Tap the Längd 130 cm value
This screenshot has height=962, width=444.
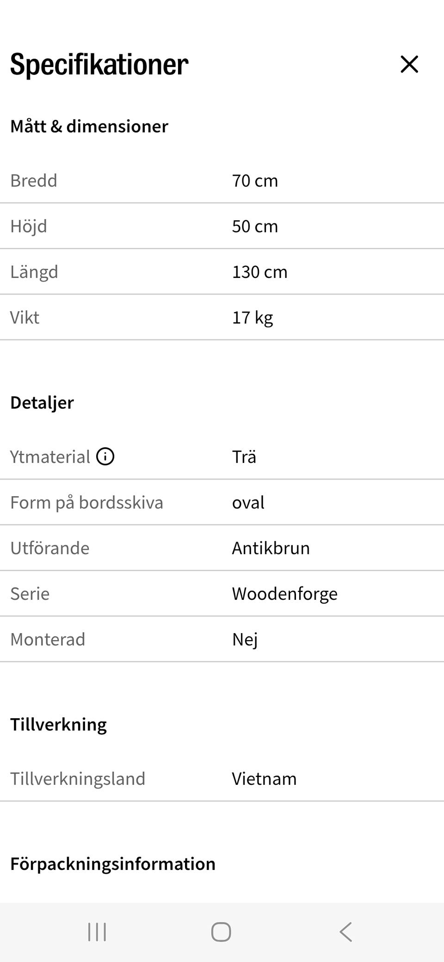[x=259, y=272]
